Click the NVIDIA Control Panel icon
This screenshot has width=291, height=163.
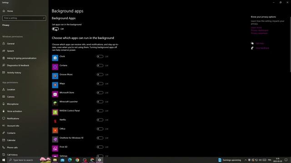(55, 112)
